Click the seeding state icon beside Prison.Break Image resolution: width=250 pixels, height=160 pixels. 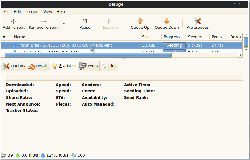point(15,45)
